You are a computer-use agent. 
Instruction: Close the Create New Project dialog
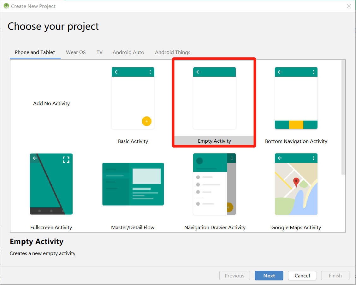(x=349, y=6)
